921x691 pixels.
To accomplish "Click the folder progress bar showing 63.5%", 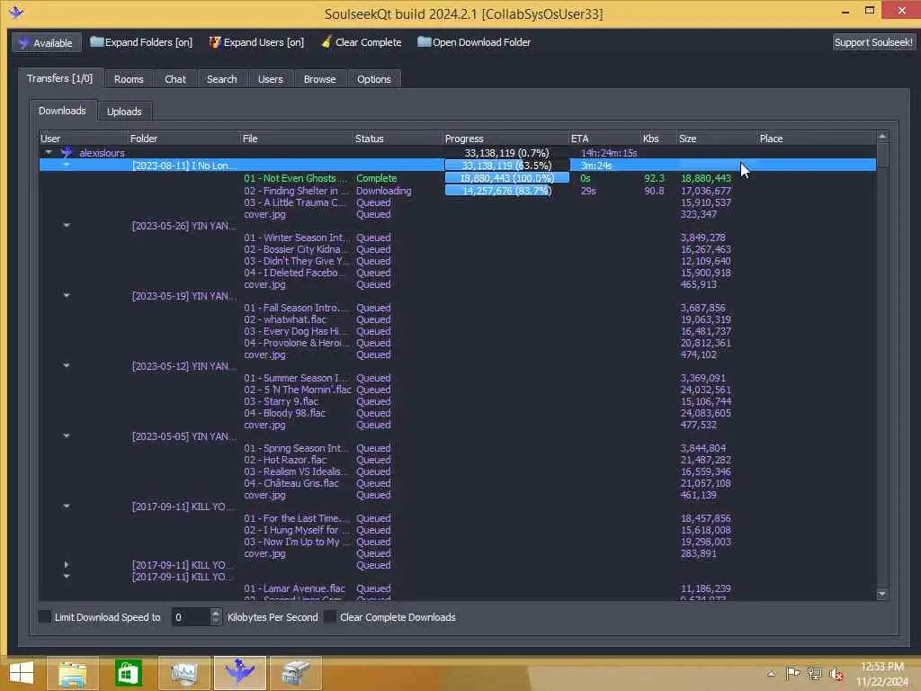I will 506,166.
